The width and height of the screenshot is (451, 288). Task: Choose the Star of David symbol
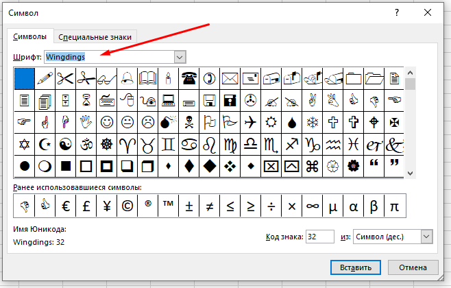pyautogui.click(x=25, y=144)
